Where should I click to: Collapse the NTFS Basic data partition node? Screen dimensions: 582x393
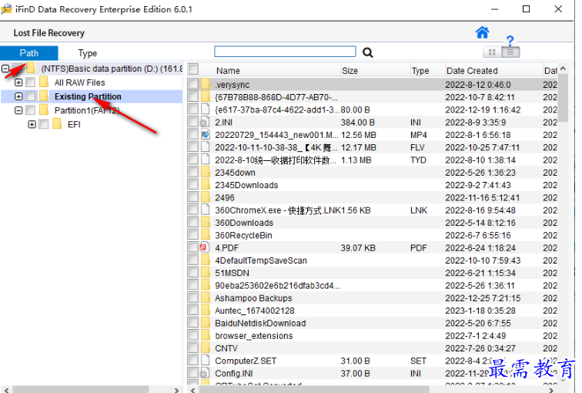tap(5, 69)
